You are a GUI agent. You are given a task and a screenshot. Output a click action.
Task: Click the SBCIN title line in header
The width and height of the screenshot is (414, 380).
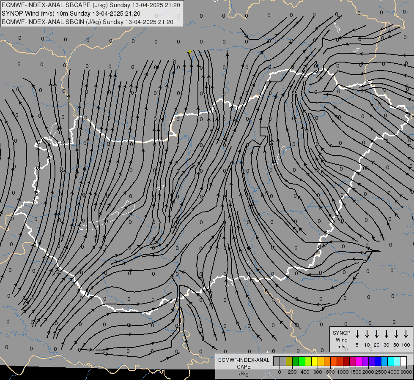88,22
